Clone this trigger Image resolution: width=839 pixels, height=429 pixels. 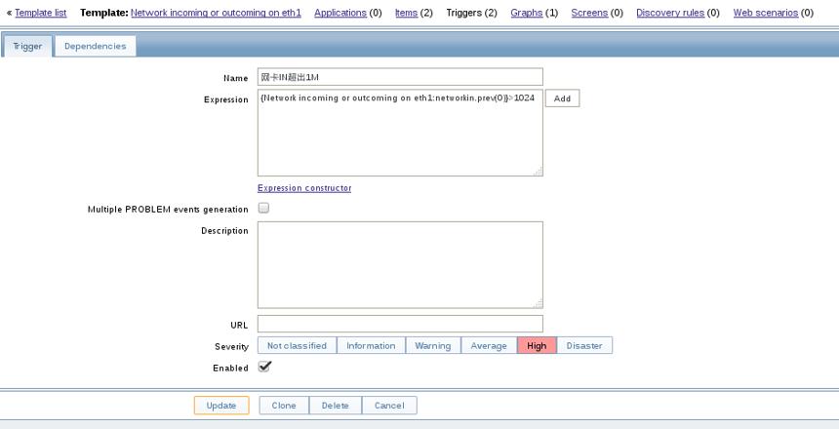tap(284, 406)
